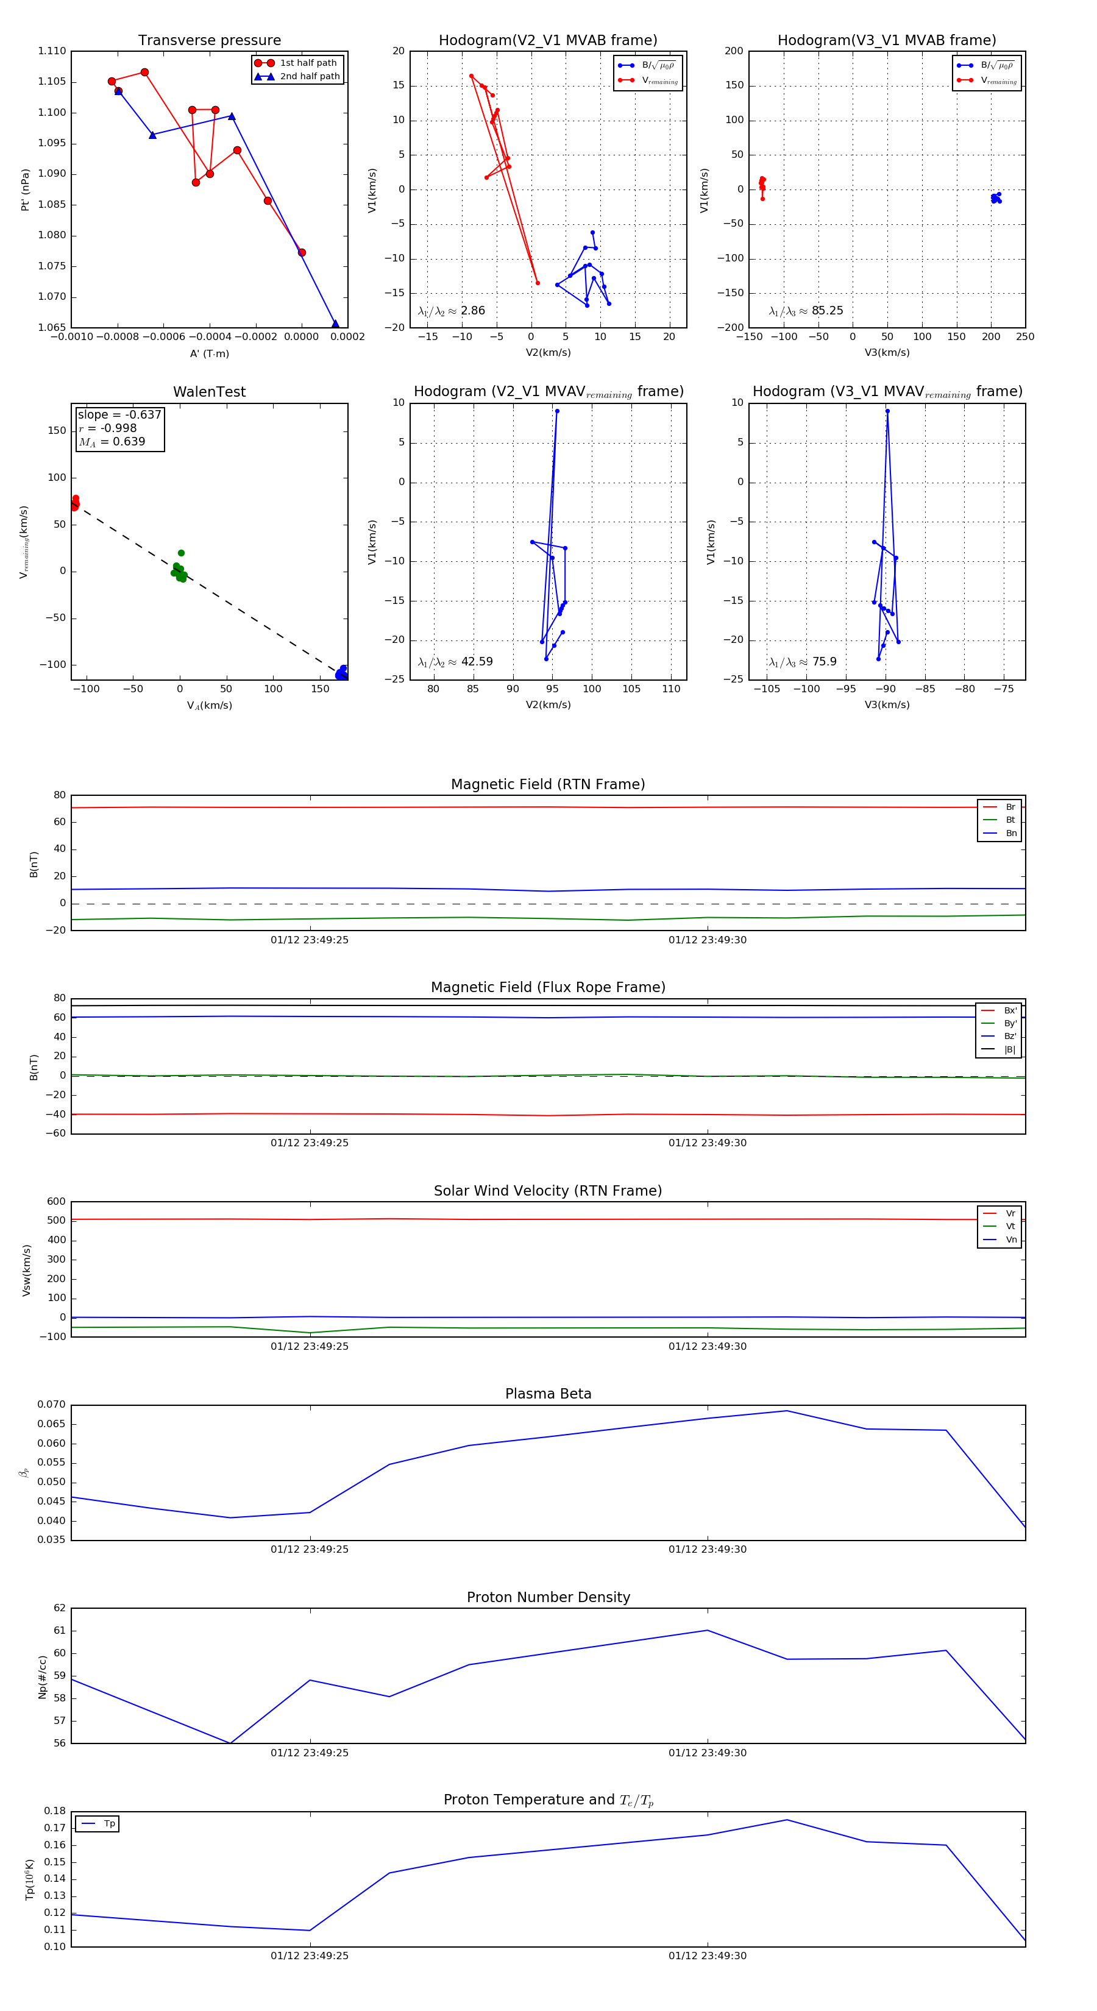Click the Plasma Beta peak near 0.068
1097x2011 pixels.
pos(787,1411)
